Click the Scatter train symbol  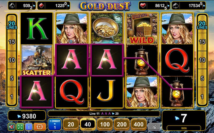pyautogui.click(x=37, y=60)
